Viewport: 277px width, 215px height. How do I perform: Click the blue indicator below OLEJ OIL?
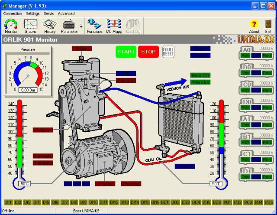click(185, 166)
